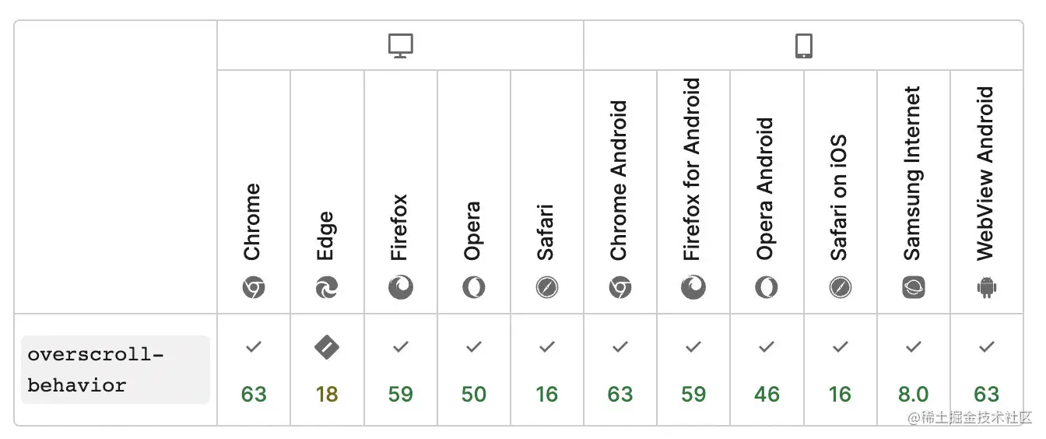1046x439 pixels.
Task: Click Firefox desktop support checkmark
Action: pyautogui.click(x=400, y=347)
